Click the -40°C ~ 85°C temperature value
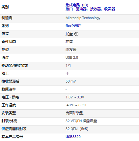This screenshot has height=141, width=139. [x=76, y=105]
